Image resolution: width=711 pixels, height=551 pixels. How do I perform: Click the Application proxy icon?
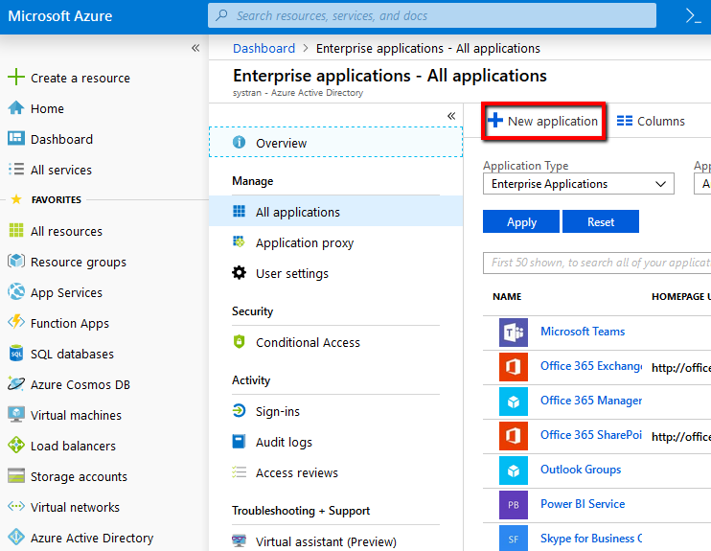239,242
